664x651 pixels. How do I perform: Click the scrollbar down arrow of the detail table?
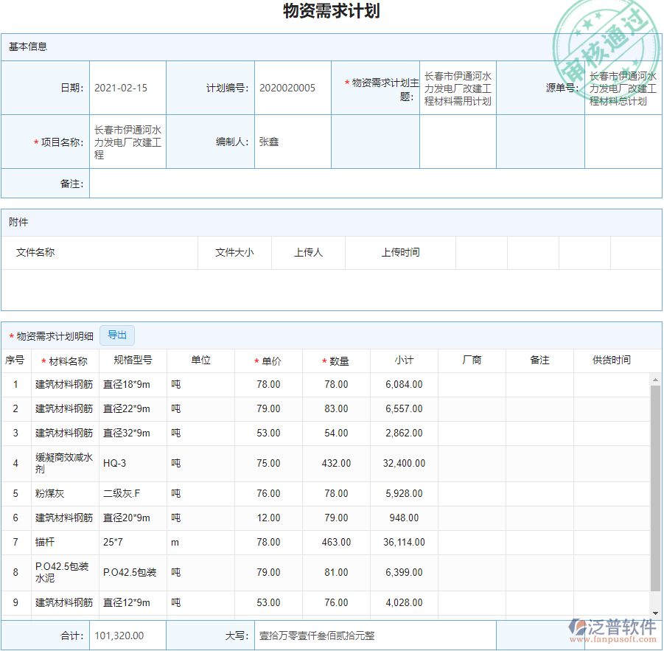[x=654, y=612]
